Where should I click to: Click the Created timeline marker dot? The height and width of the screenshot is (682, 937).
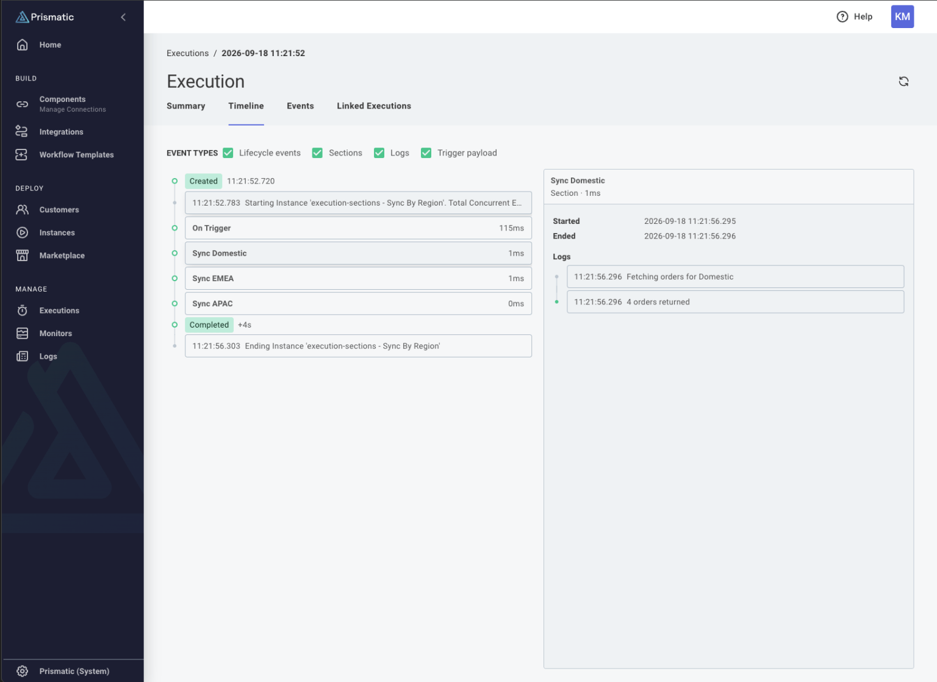[x=174, y=181]
